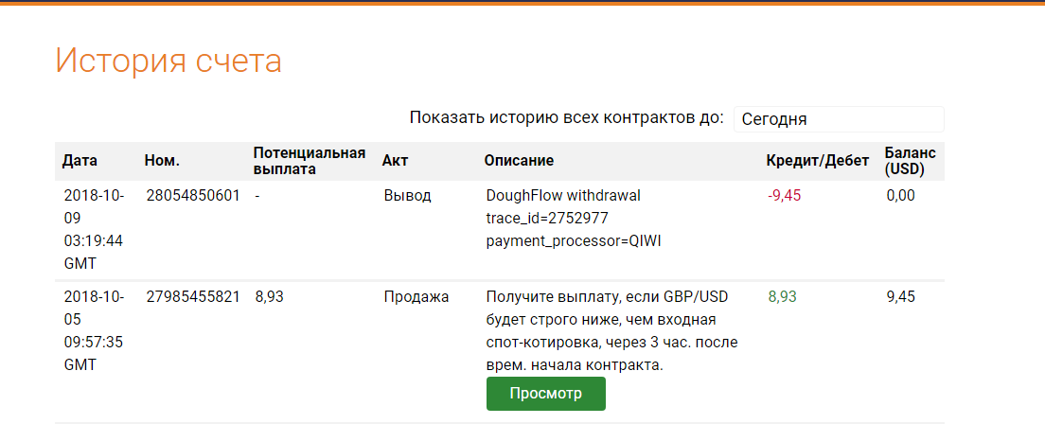1045x424 pixels.
Task: Click the История счета page heading
Action: click(168, 61)
